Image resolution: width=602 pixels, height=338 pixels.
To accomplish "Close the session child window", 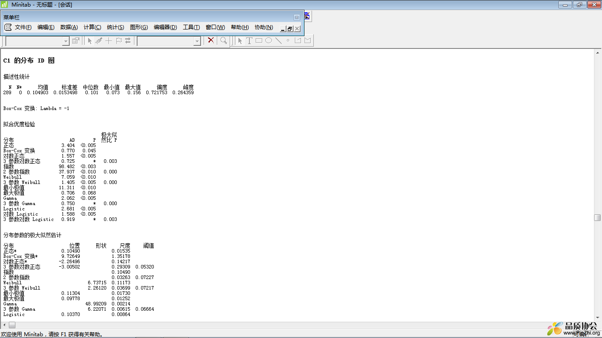I will tap(297, 29).
